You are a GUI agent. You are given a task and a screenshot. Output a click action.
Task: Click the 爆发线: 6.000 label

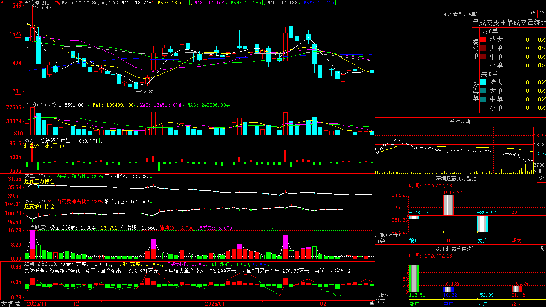[x=215, y=228]
